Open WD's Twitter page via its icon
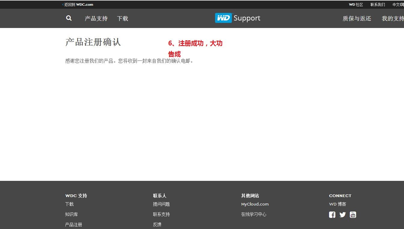Screen dimensions: 404x229 [342, 215]
